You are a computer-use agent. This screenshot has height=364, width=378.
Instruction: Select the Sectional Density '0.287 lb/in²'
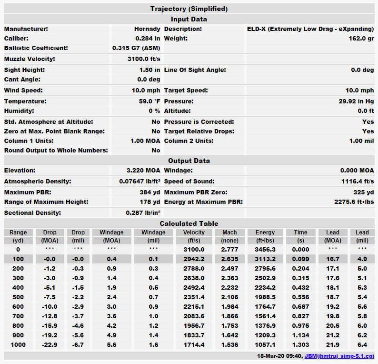point(143,213)
